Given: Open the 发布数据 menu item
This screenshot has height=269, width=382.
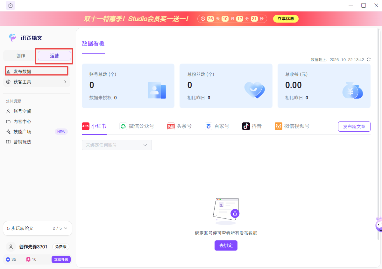Looking at the screenshot, I should (x=37, y=72).
